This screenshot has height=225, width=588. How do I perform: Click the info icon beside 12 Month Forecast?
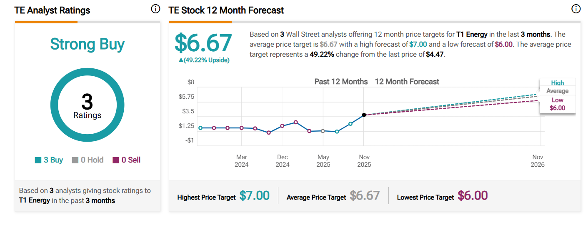[576, 9]
